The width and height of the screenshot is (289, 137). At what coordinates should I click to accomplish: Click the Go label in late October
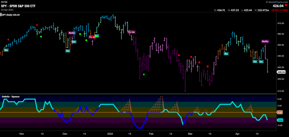[x=6, y=50]
